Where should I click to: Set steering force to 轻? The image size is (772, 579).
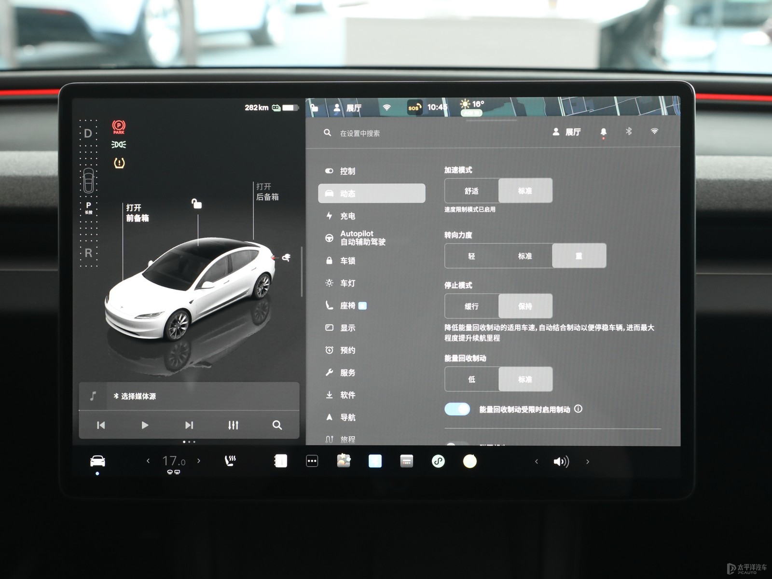click(x=471, y=256)
